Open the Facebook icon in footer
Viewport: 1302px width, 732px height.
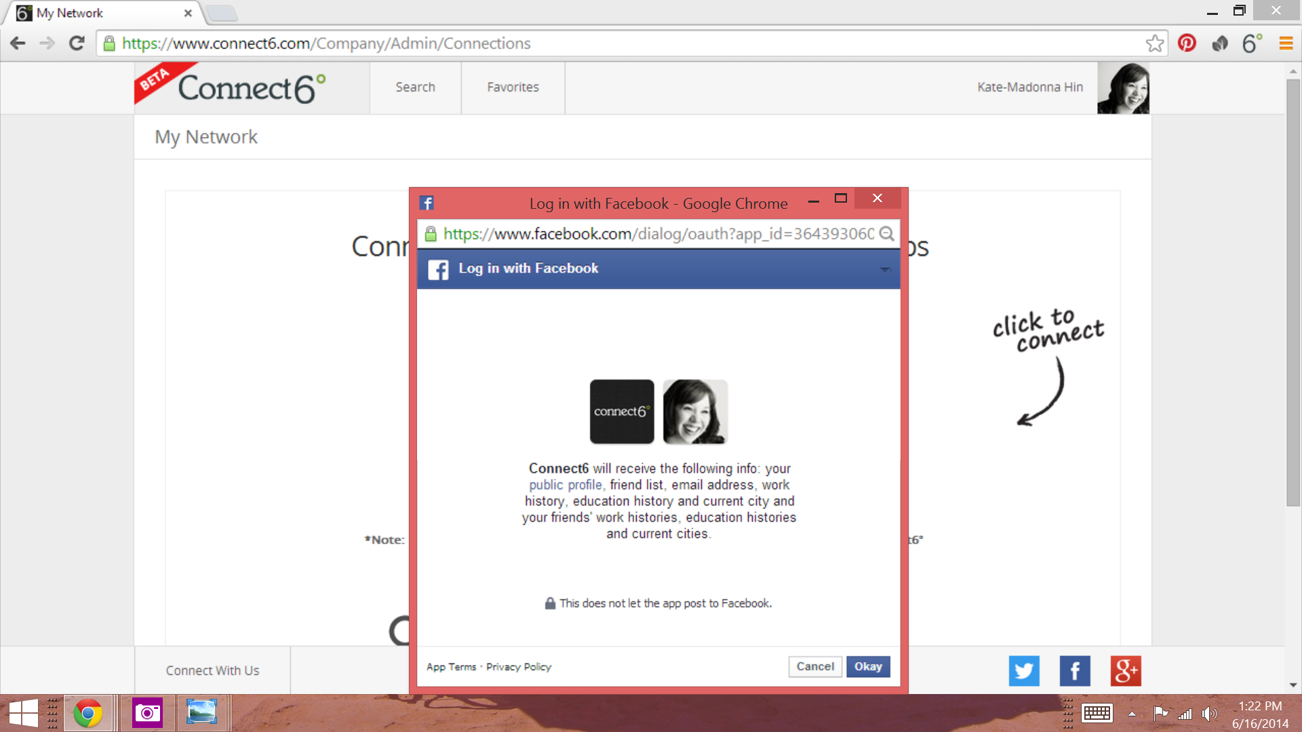pyautogui.click(x=1075, y=671)
